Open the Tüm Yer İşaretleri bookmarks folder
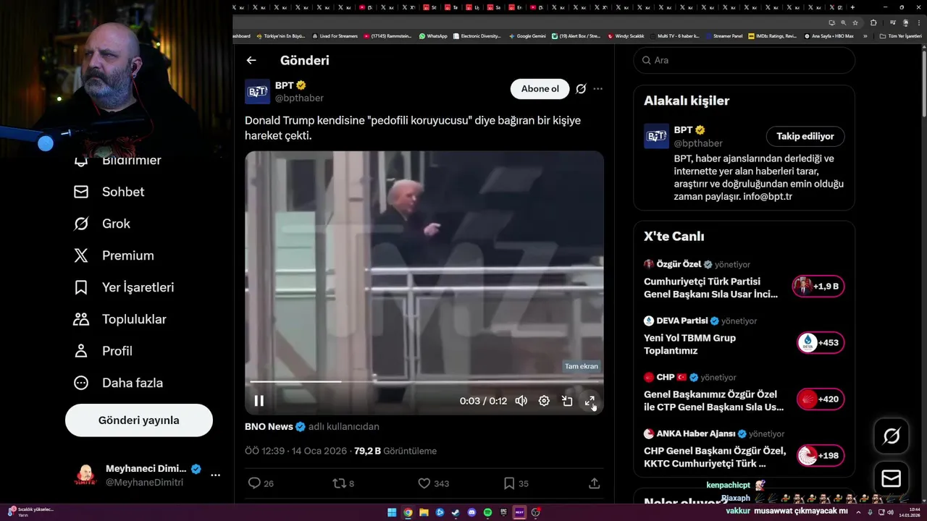Screen dimensions: 927x521 click(901, 35)
